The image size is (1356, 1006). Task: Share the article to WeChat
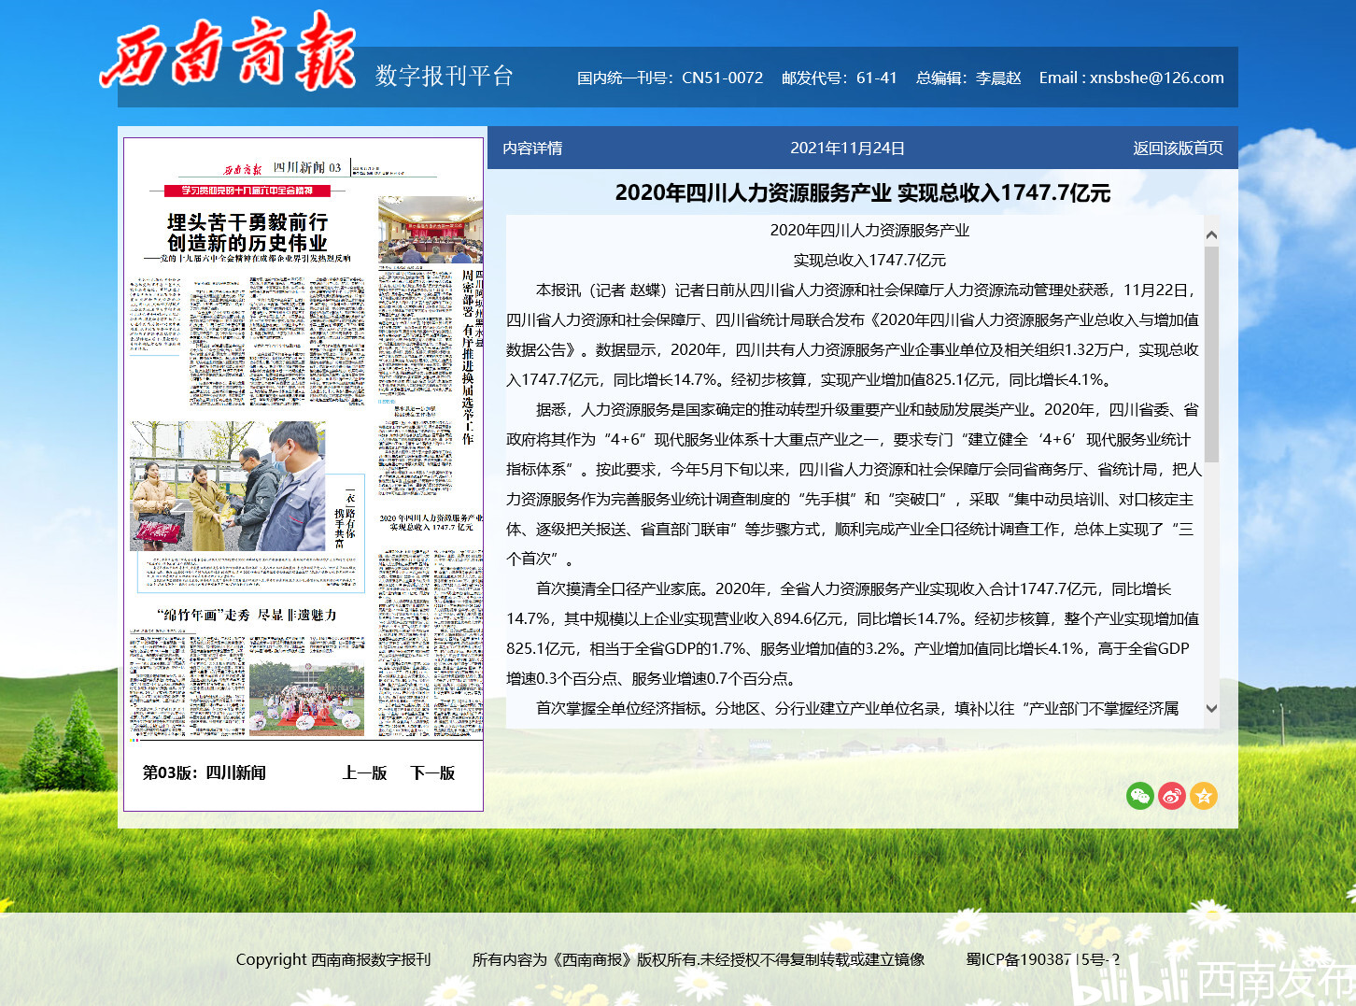tap(1140, 796)
